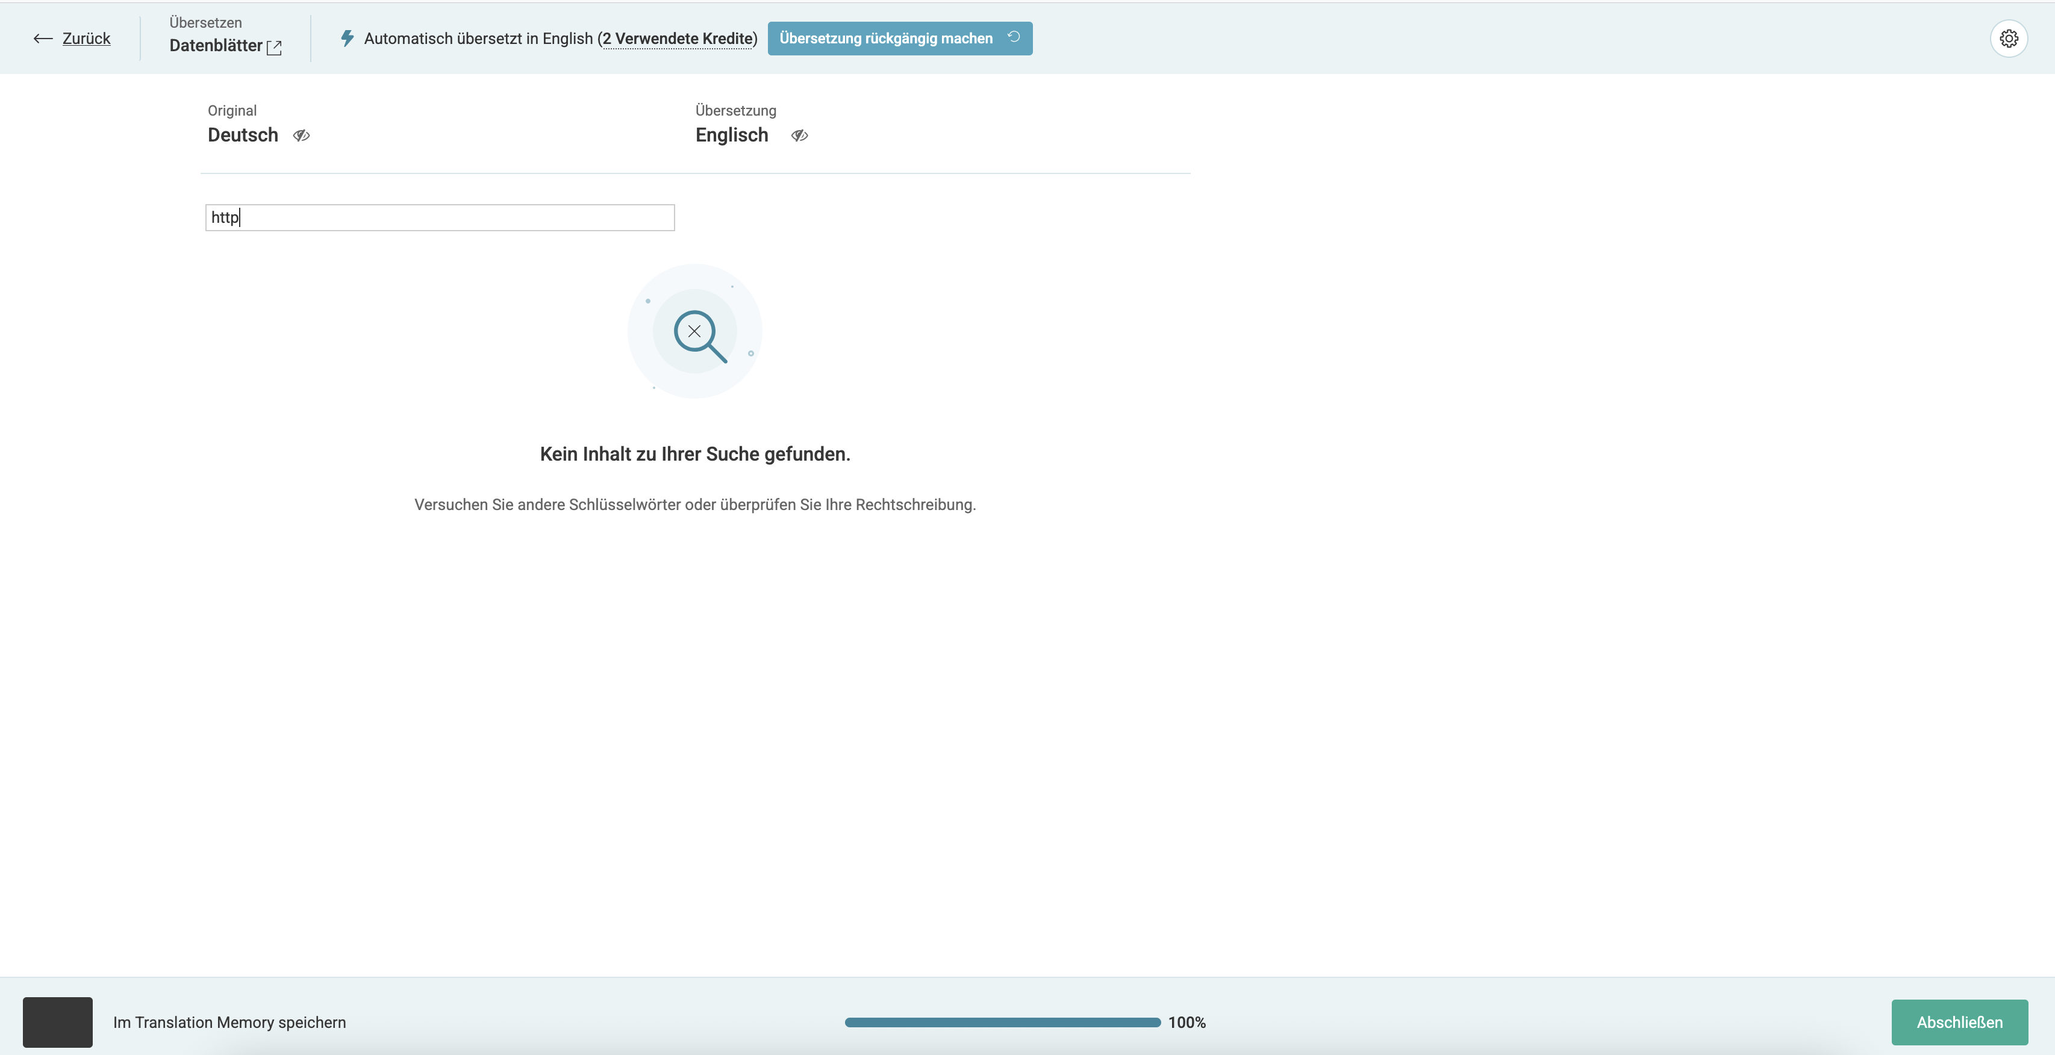Undo translation with Übersetzung rückgängig machen
This screenshot has height=1055, width=2055.
900,39
